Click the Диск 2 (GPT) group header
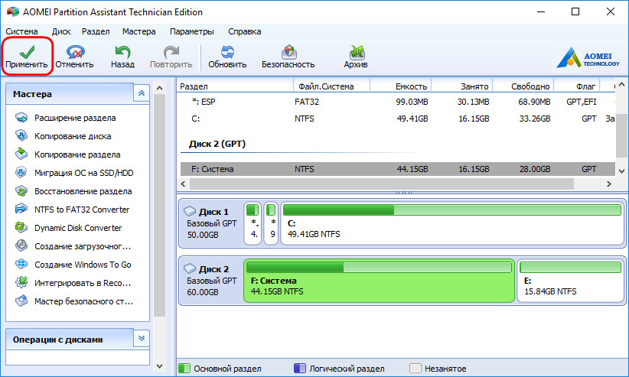The image size is (629, 377). tap(217, 144)
